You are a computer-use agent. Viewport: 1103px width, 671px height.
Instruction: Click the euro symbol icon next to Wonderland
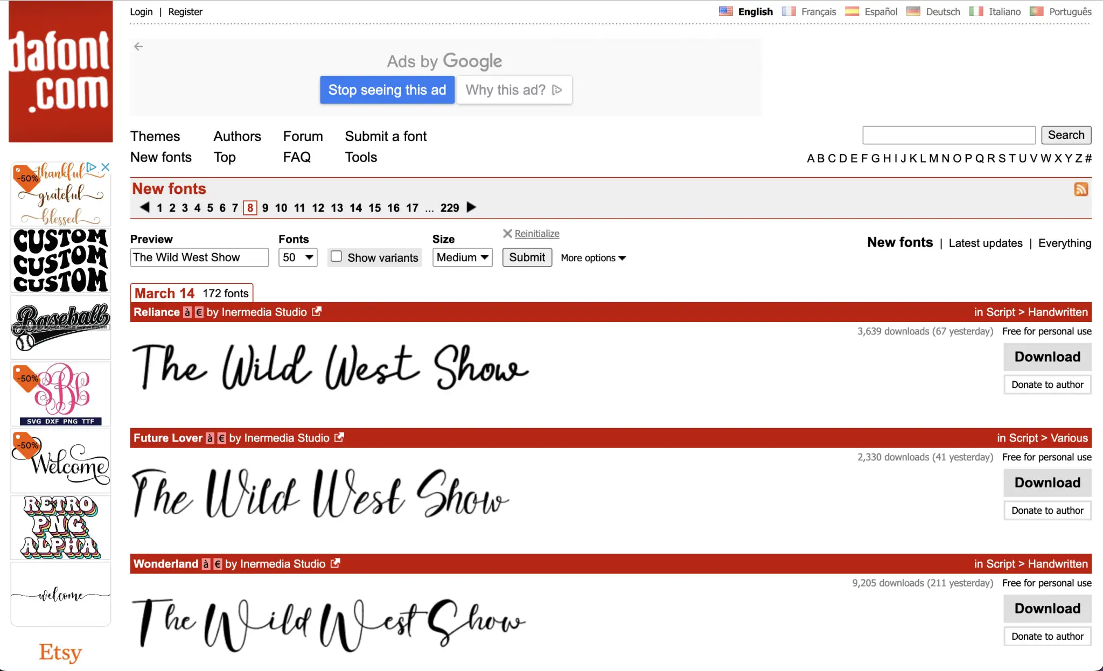tap(218, 564)
